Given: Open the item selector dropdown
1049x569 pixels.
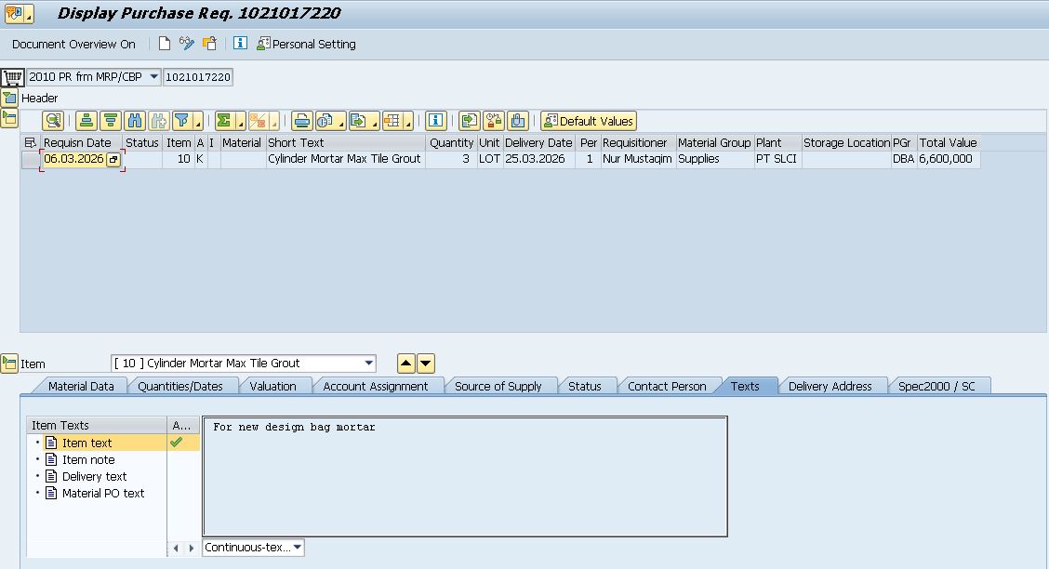Looking at the screenshot, I should point(369,364).
